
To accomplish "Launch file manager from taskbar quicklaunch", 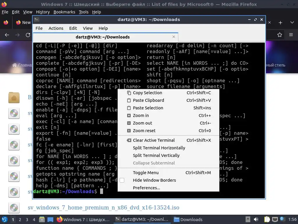I will (x=42, y=219).
